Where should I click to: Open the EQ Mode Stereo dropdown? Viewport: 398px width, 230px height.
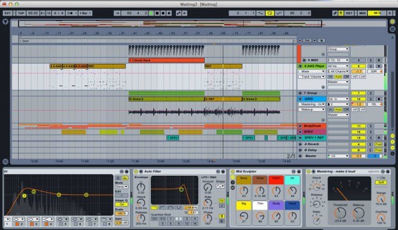pyautogui.click(x=121, y=187)
